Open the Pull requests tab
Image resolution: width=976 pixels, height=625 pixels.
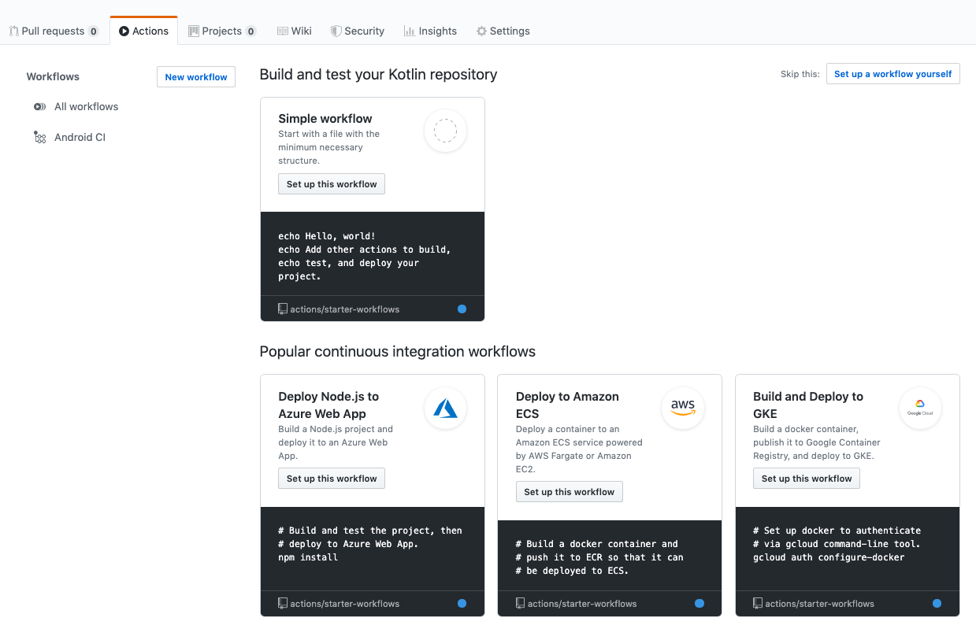coord(54,31)
